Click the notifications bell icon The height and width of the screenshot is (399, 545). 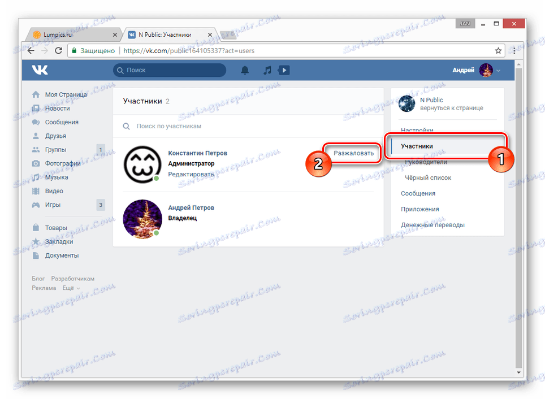click(244, 70)
